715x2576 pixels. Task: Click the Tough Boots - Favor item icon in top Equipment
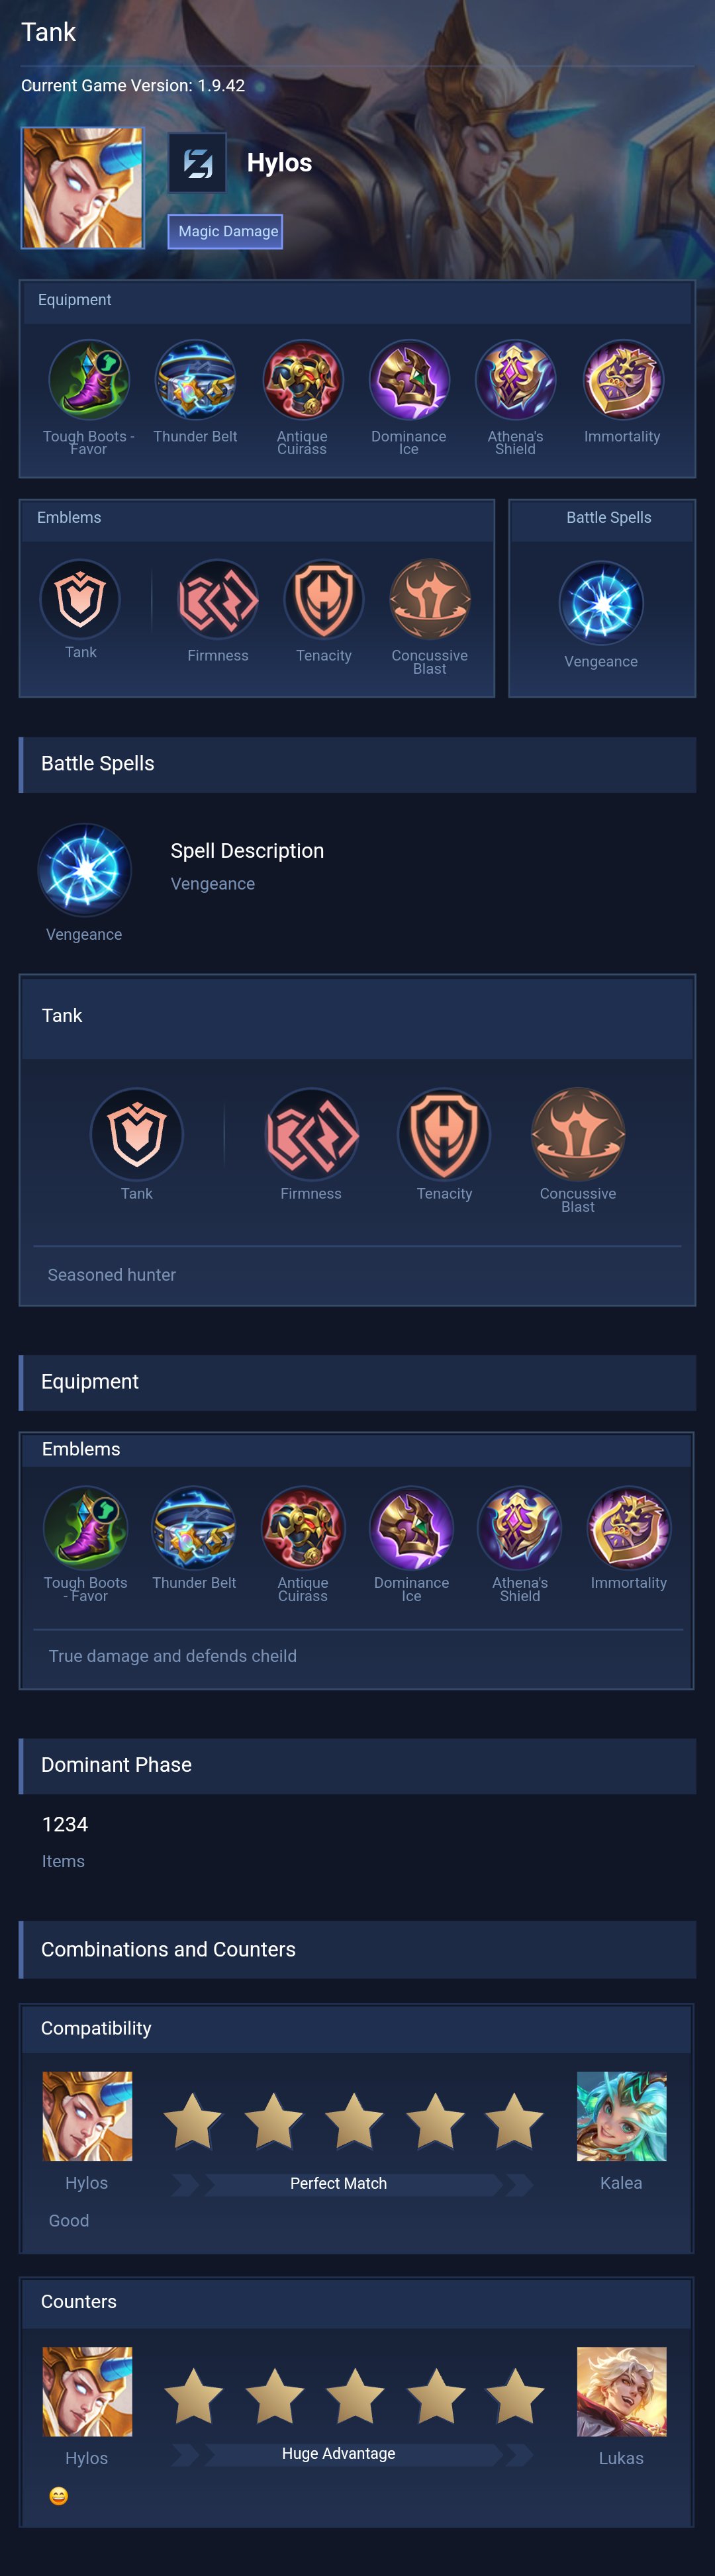click(x=89, y=380)
